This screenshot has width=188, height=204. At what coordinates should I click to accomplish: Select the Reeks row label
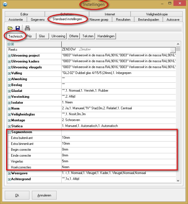coord(13,50)
